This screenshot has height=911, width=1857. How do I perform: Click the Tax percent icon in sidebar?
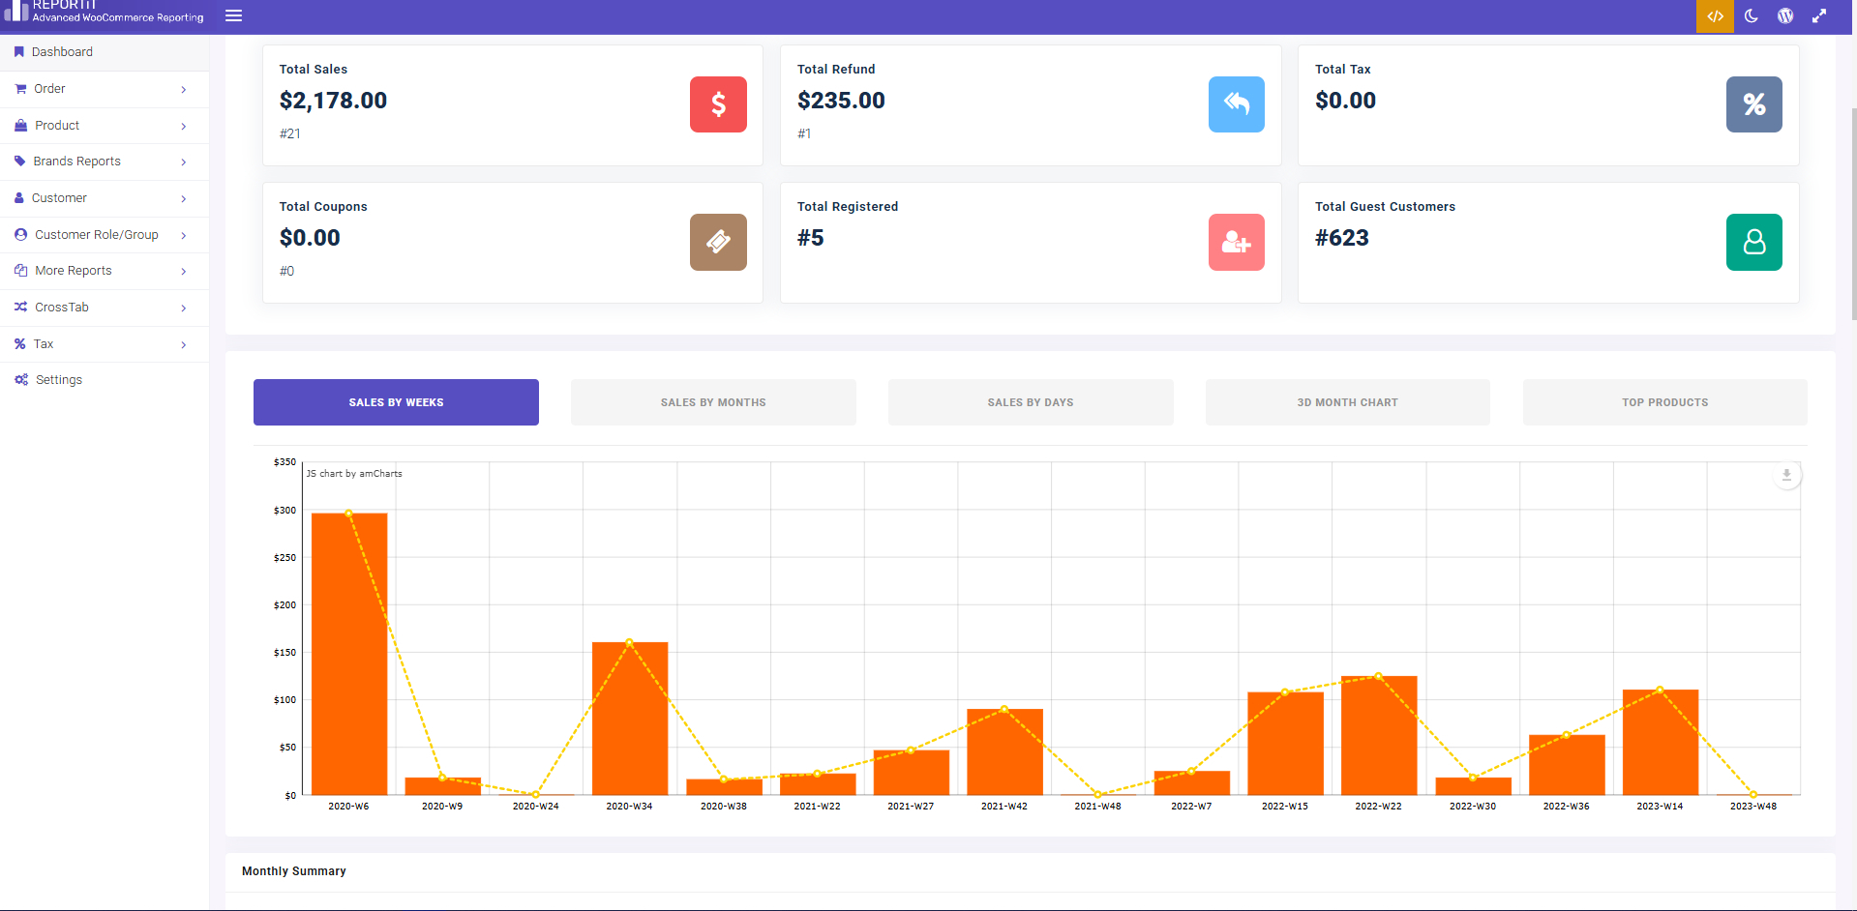point(19,343)
